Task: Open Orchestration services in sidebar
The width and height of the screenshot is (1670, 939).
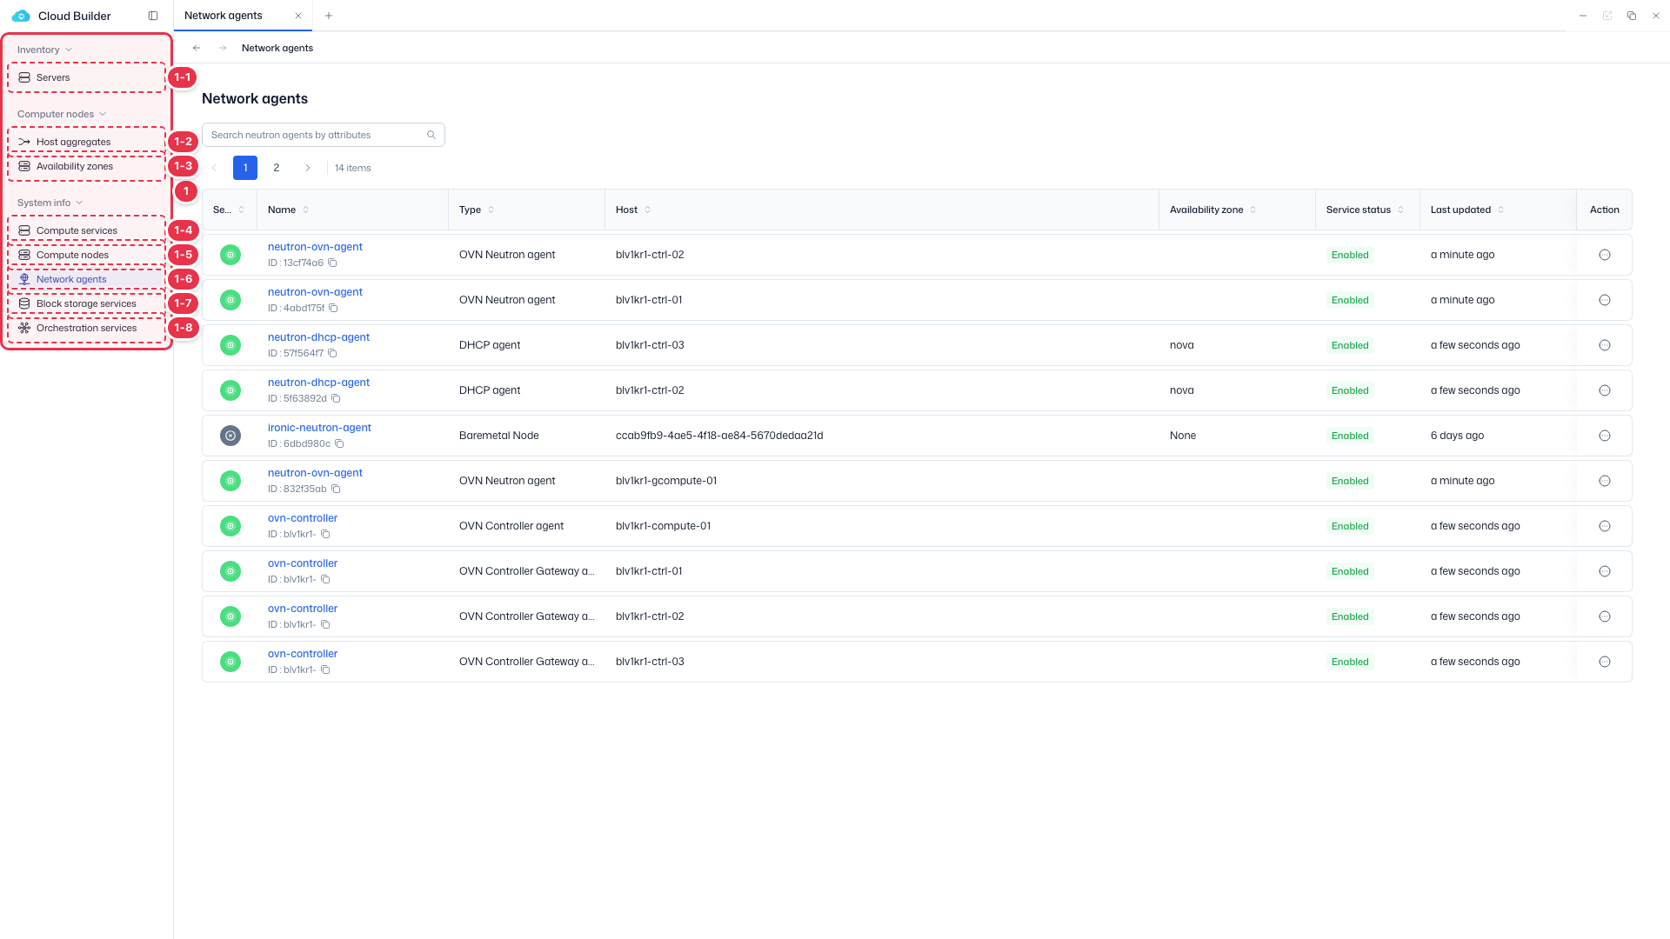Action: 86,328
